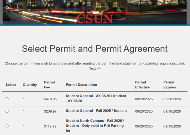Click the 01/19/2026 expiry for Fall 2025 General

click(172, 111)
